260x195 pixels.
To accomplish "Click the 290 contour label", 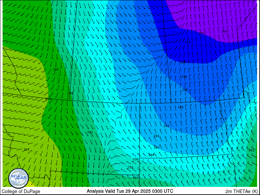I will tap(156, 136).
